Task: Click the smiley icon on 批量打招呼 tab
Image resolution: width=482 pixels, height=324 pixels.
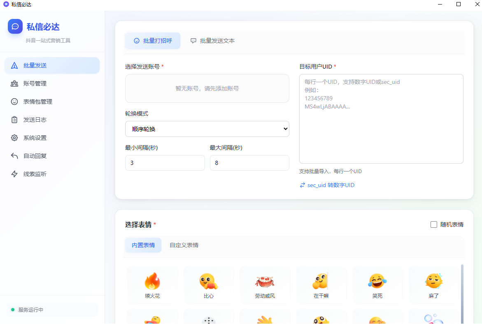Action: tap(137, 41)
